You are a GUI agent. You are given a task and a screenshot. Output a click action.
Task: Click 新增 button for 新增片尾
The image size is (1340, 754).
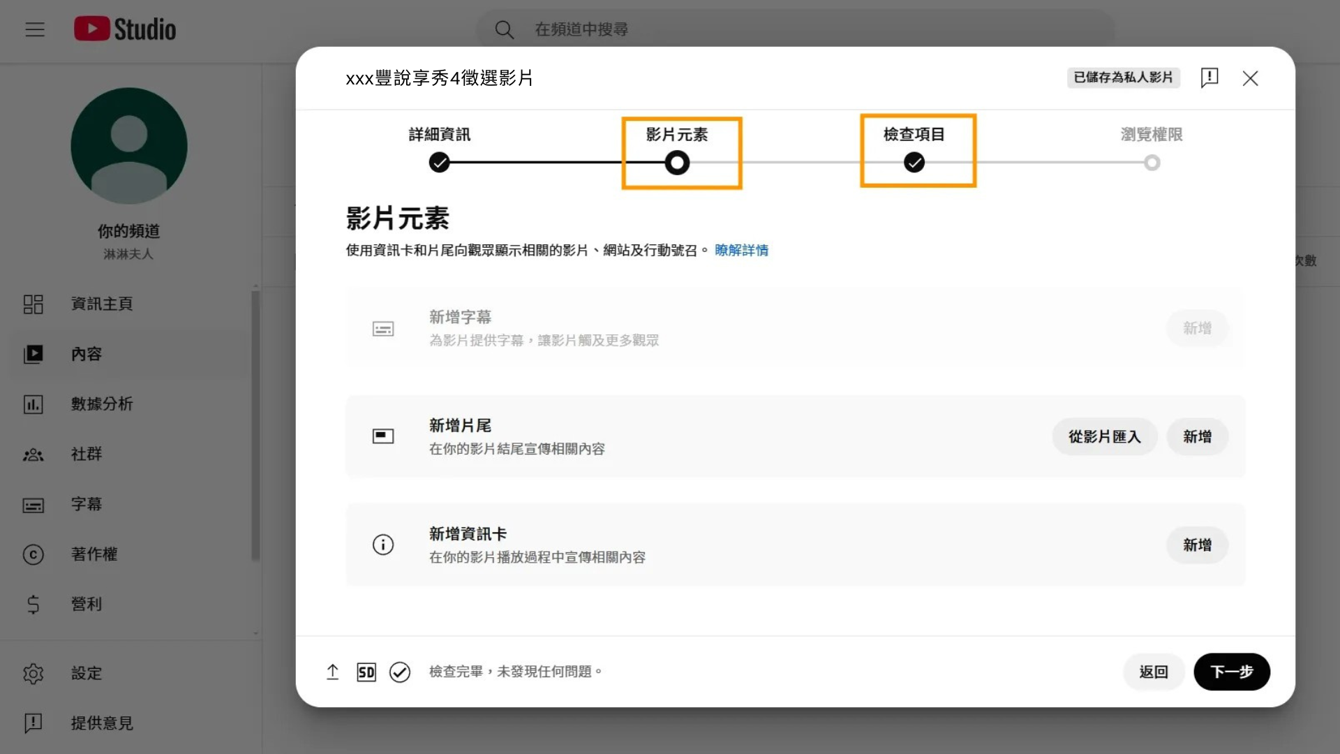tap(1197, 436)
